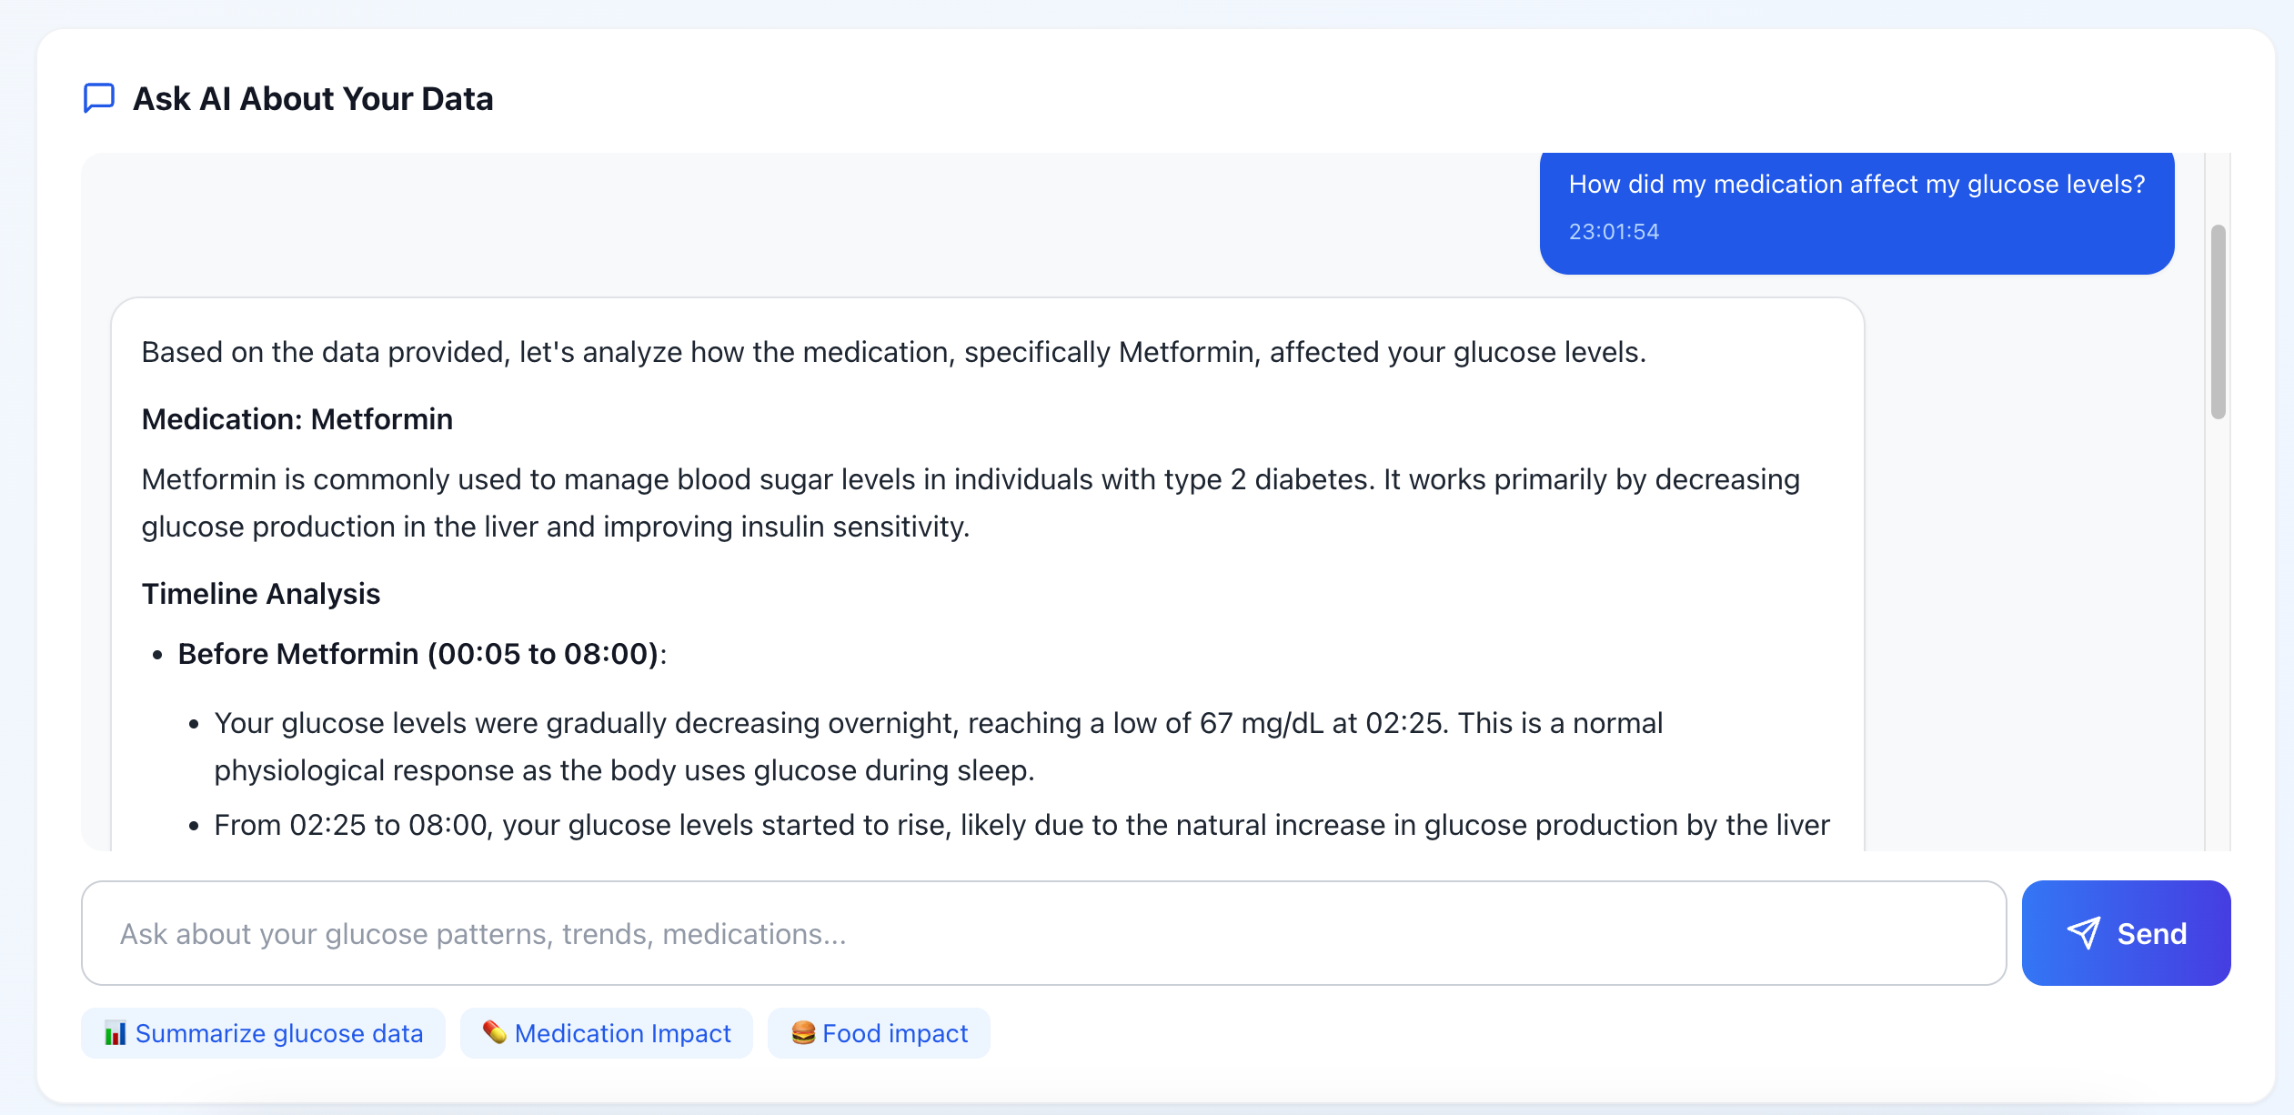Pick the "Food impact" quick prompt text

pos(895,1033)
